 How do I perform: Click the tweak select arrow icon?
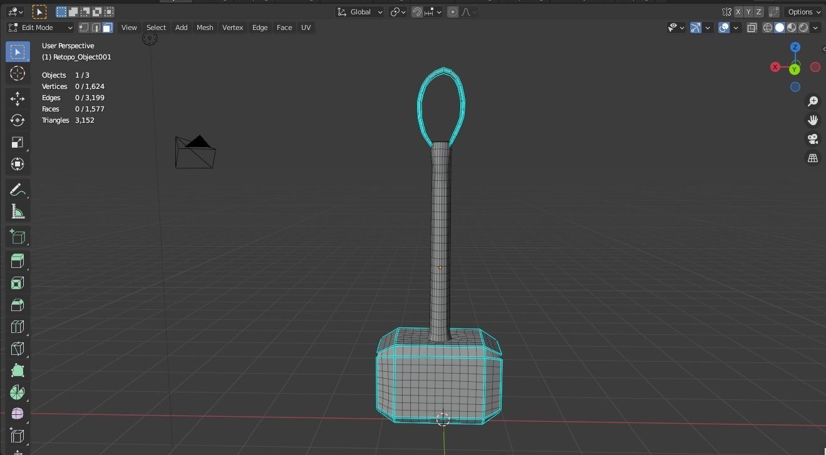pos(39,12)
